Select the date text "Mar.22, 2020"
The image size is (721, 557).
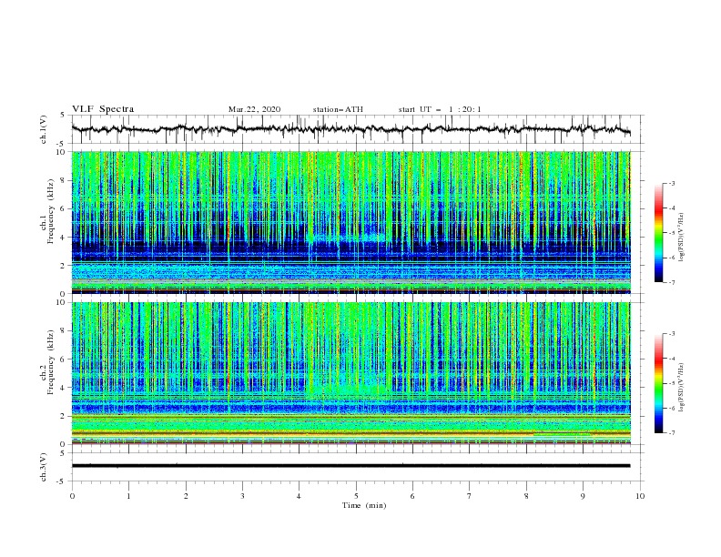point(254,109)
